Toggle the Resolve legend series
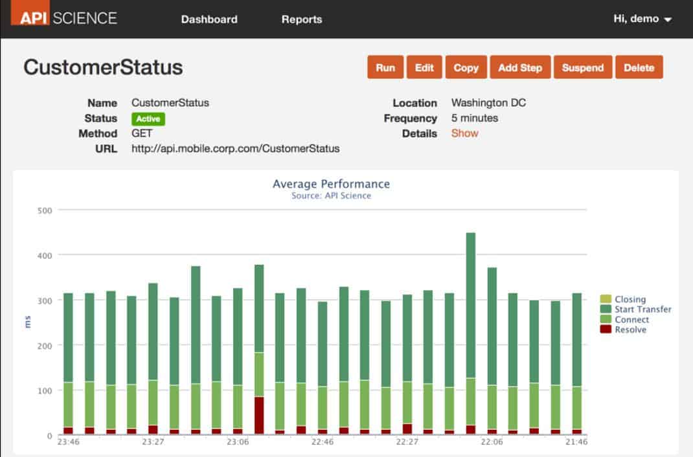Screen dimensions: 693x457 631,330
